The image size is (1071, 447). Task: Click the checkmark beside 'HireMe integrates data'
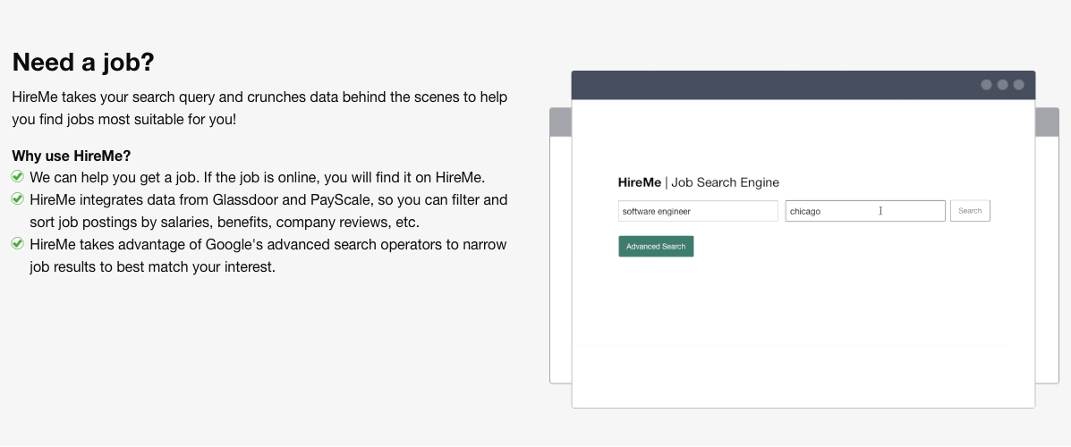(x=18, y=199)
